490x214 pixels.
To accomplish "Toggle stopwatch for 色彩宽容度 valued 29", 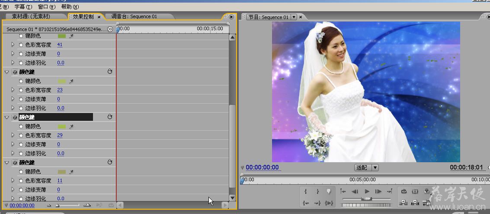I will 21,135.
